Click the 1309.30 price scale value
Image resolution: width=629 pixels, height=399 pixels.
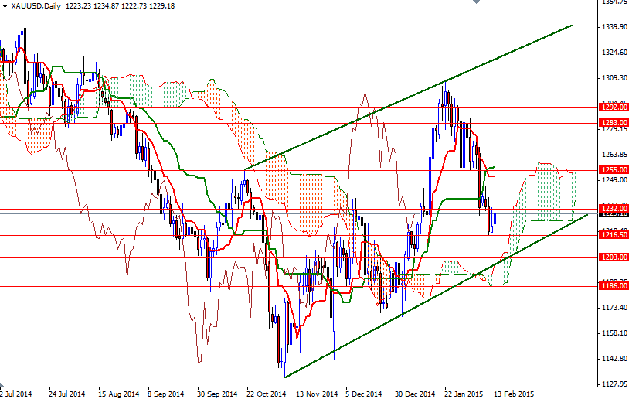[x=614, y=78]
